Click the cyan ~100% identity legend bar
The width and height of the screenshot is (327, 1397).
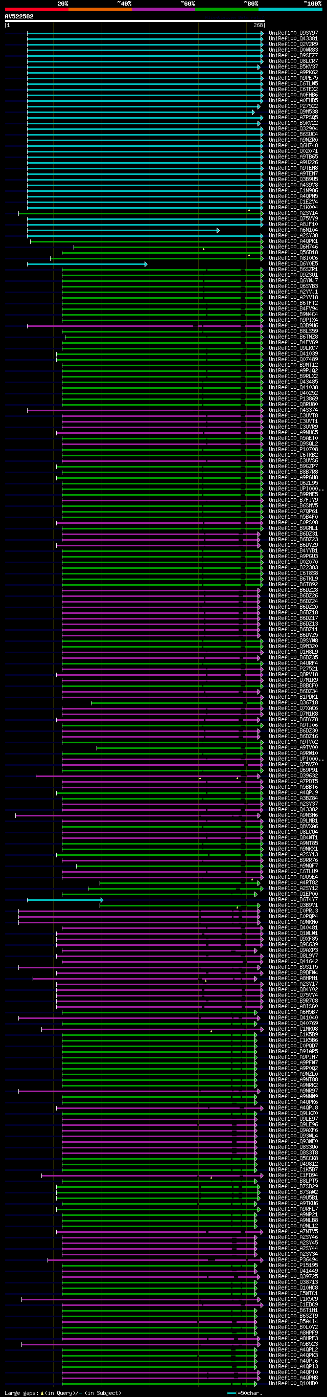(290, 9)
